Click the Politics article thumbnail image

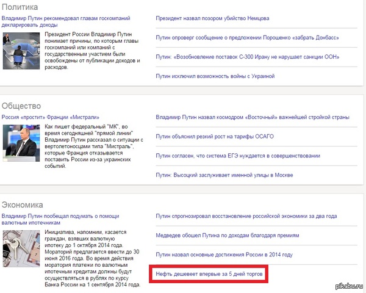coord(21,51)
